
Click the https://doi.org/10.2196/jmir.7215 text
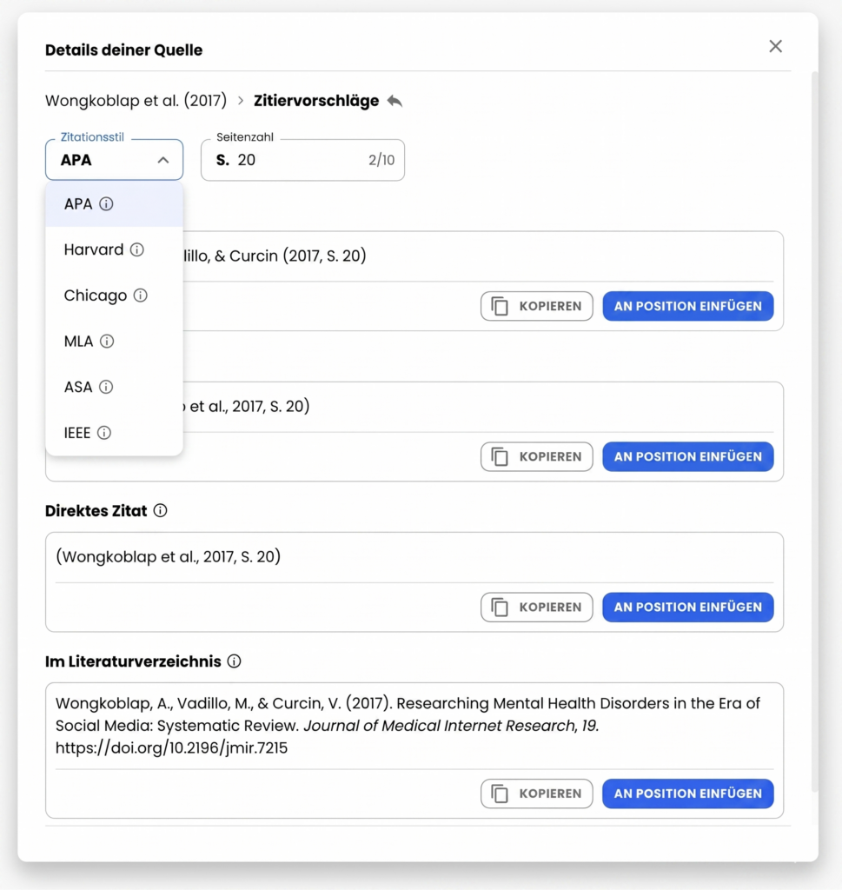click(171, 748)
